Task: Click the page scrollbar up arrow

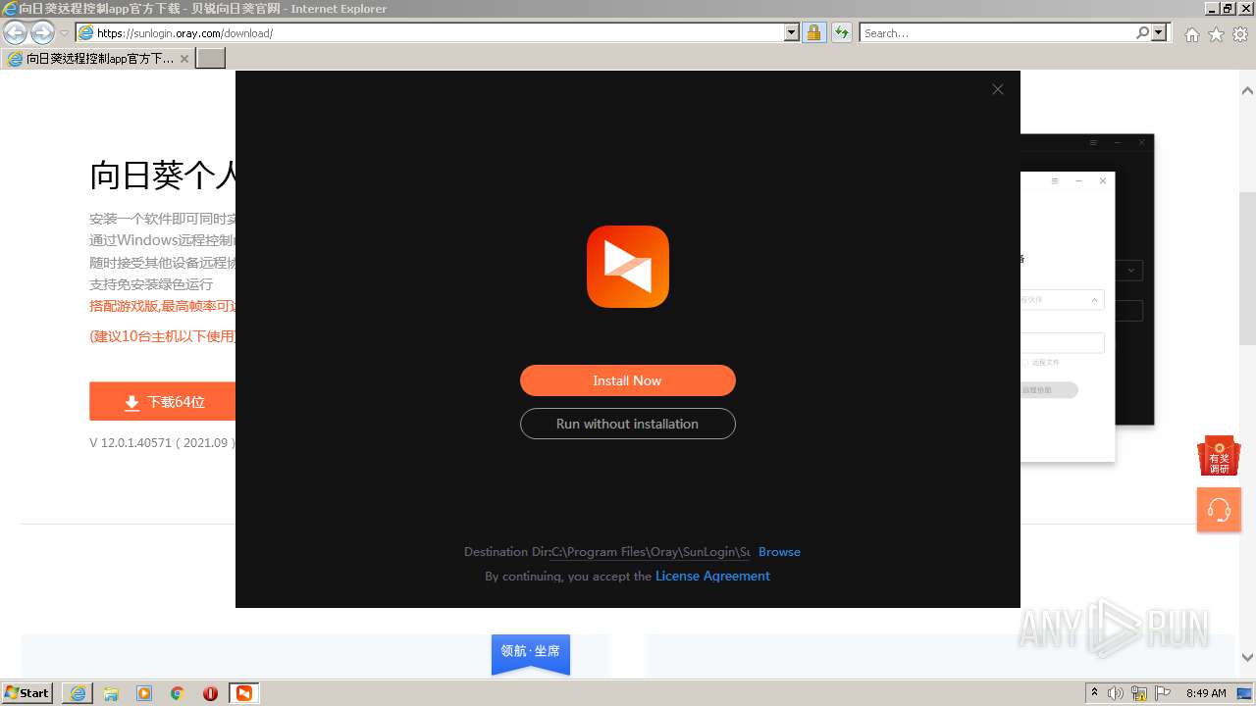Action: tap(1247, 91)
